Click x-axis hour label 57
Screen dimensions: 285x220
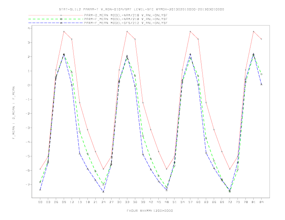pyautogui.click(x=190, y=202)
